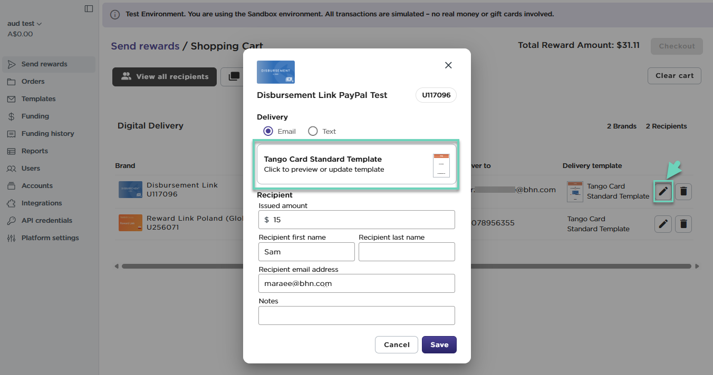Go to Funding history page
The height and width of the screenshot is (375, 713).
coord(47,134)
